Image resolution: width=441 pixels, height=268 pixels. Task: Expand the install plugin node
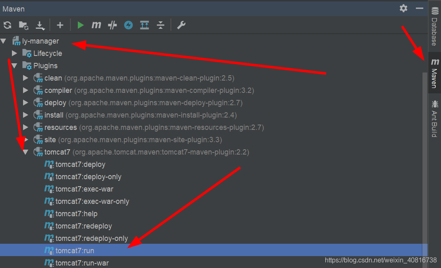tap(26, 115)
